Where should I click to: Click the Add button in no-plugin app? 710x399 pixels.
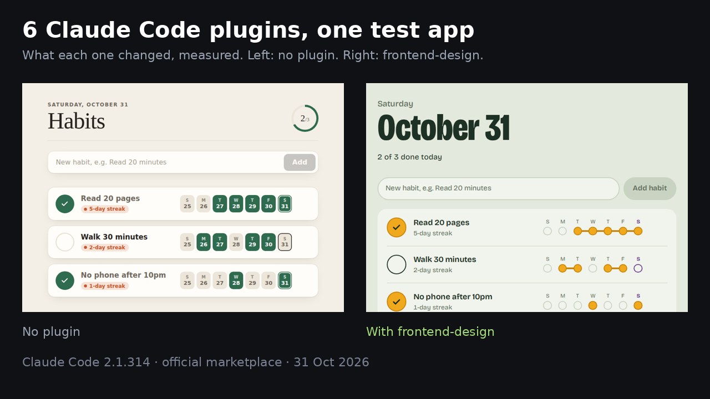[300, 162]
